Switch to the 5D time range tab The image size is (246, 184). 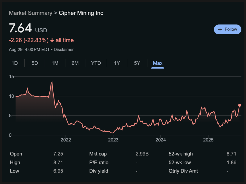(x=35, y=63)
